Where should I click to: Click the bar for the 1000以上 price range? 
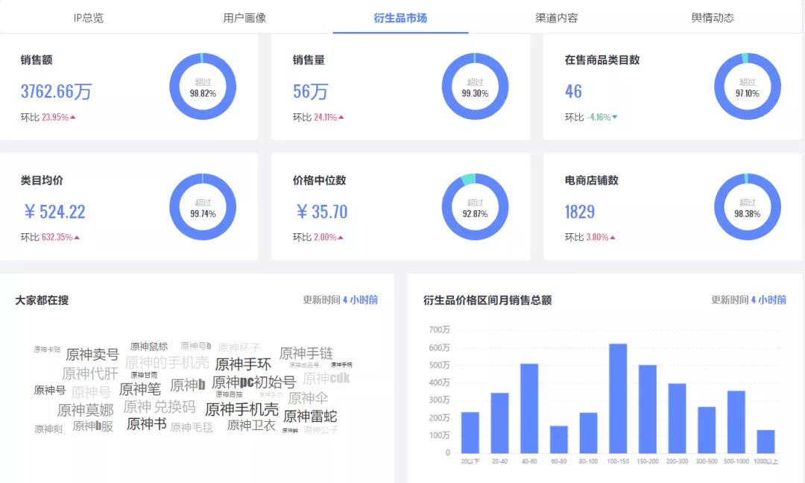765,441
